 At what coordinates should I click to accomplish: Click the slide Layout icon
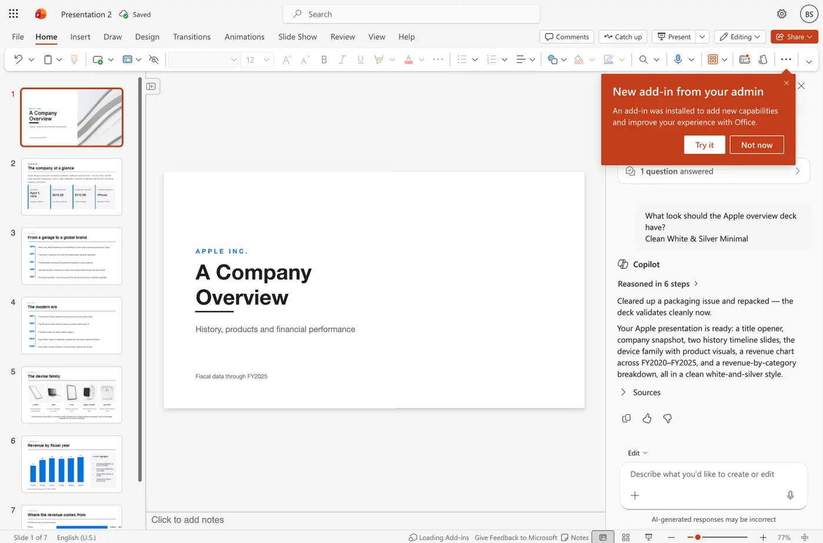tap(128, 59)
